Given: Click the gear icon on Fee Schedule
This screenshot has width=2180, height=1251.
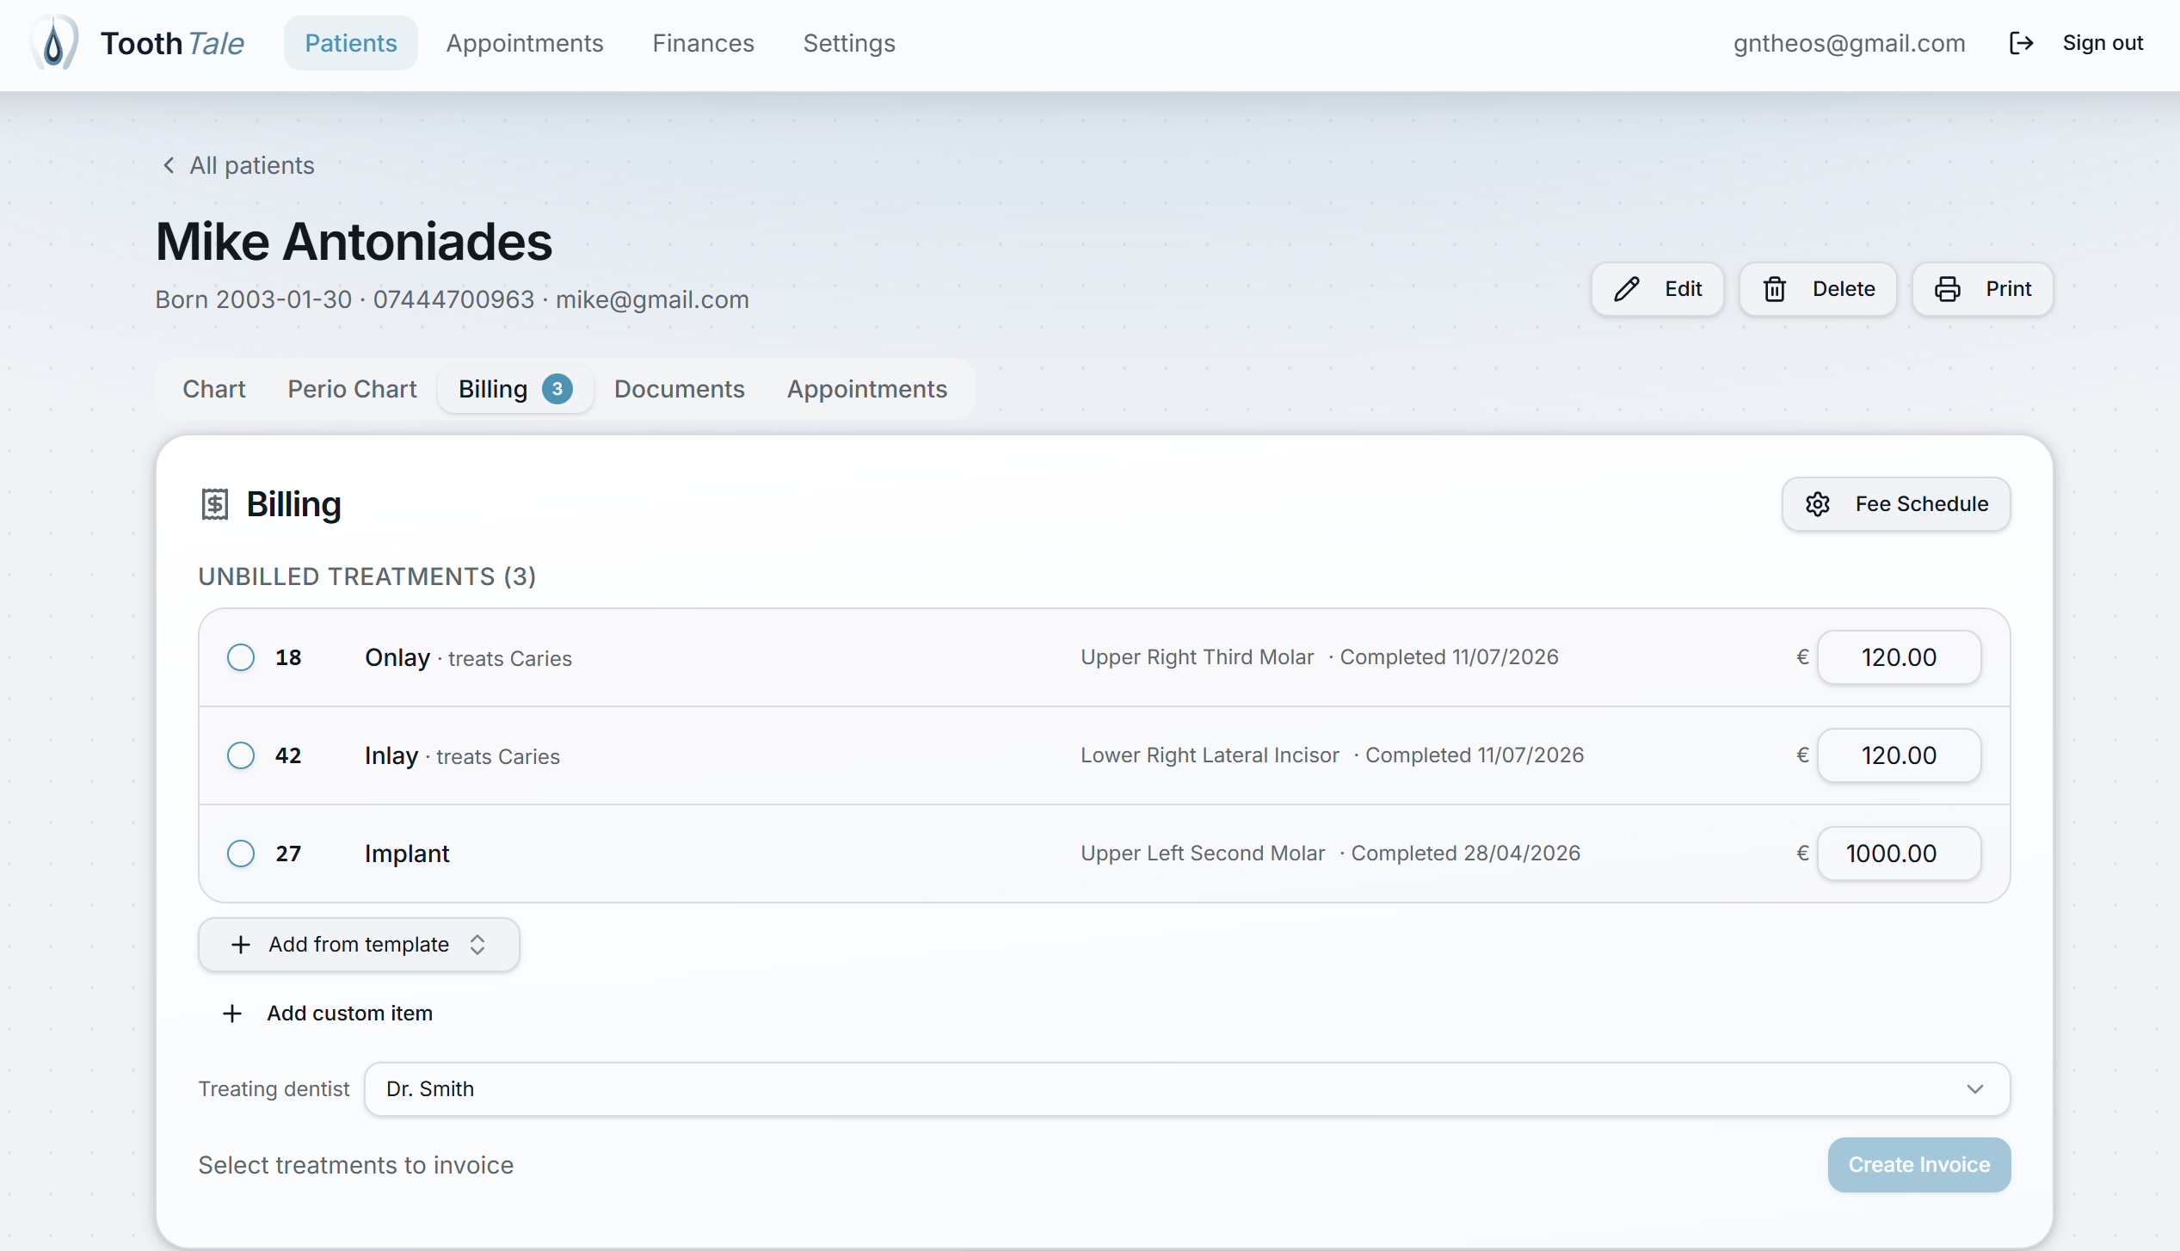Looking at the screenshot, I should [1818, 504].
